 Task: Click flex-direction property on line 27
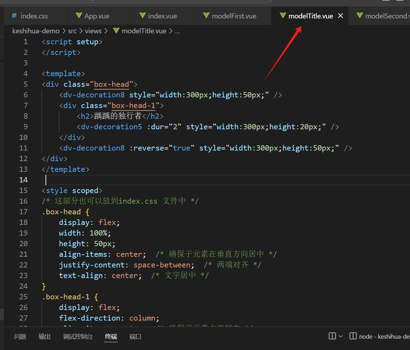click(x=90, y=318)
